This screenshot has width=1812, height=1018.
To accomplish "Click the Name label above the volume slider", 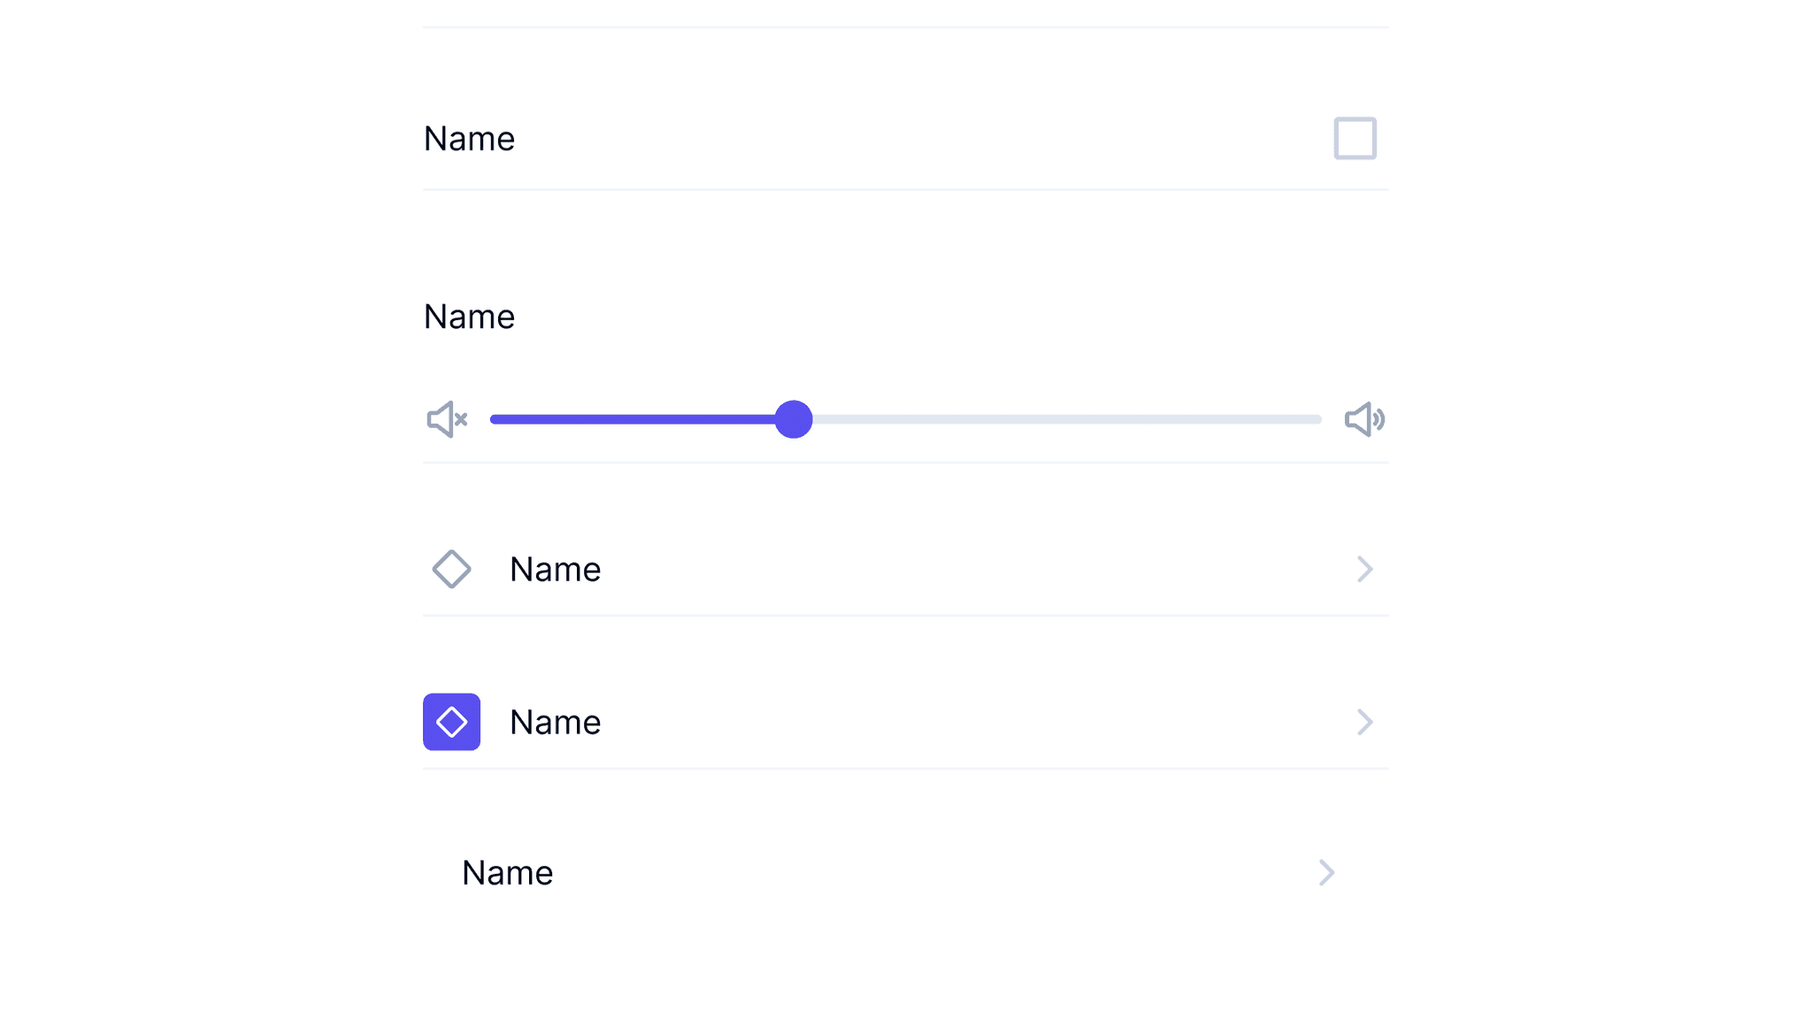I will (469, 316).
